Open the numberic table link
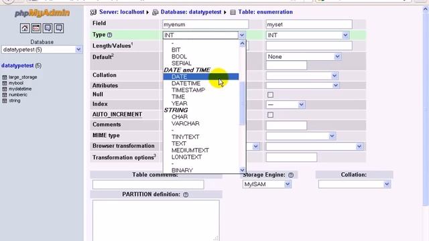This screenshot has height=241, width=429. (18, 95)
